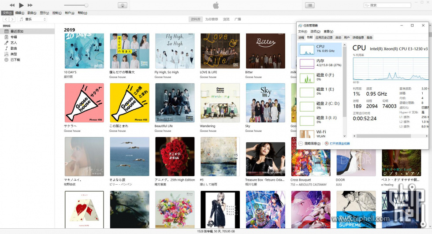Start playback with the Play button
Screen dimensions: 432x234
pos(21,5)
